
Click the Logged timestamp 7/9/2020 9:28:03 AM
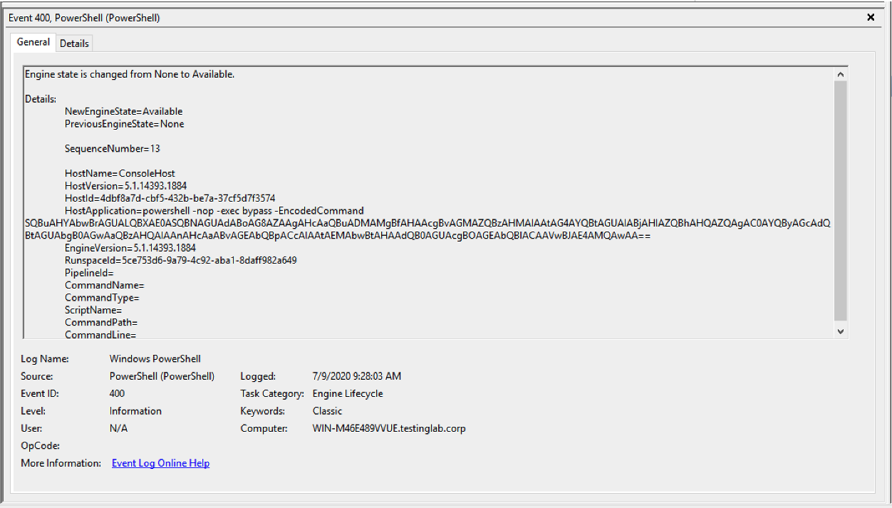pyautogui.click(x=356, y=376)
